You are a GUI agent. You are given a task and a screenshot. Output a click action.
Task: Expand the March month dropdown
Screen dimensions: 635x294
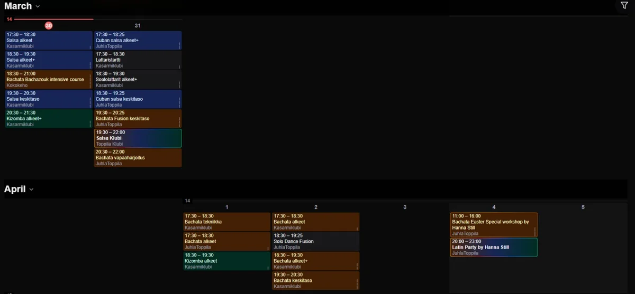pos(22,6)
